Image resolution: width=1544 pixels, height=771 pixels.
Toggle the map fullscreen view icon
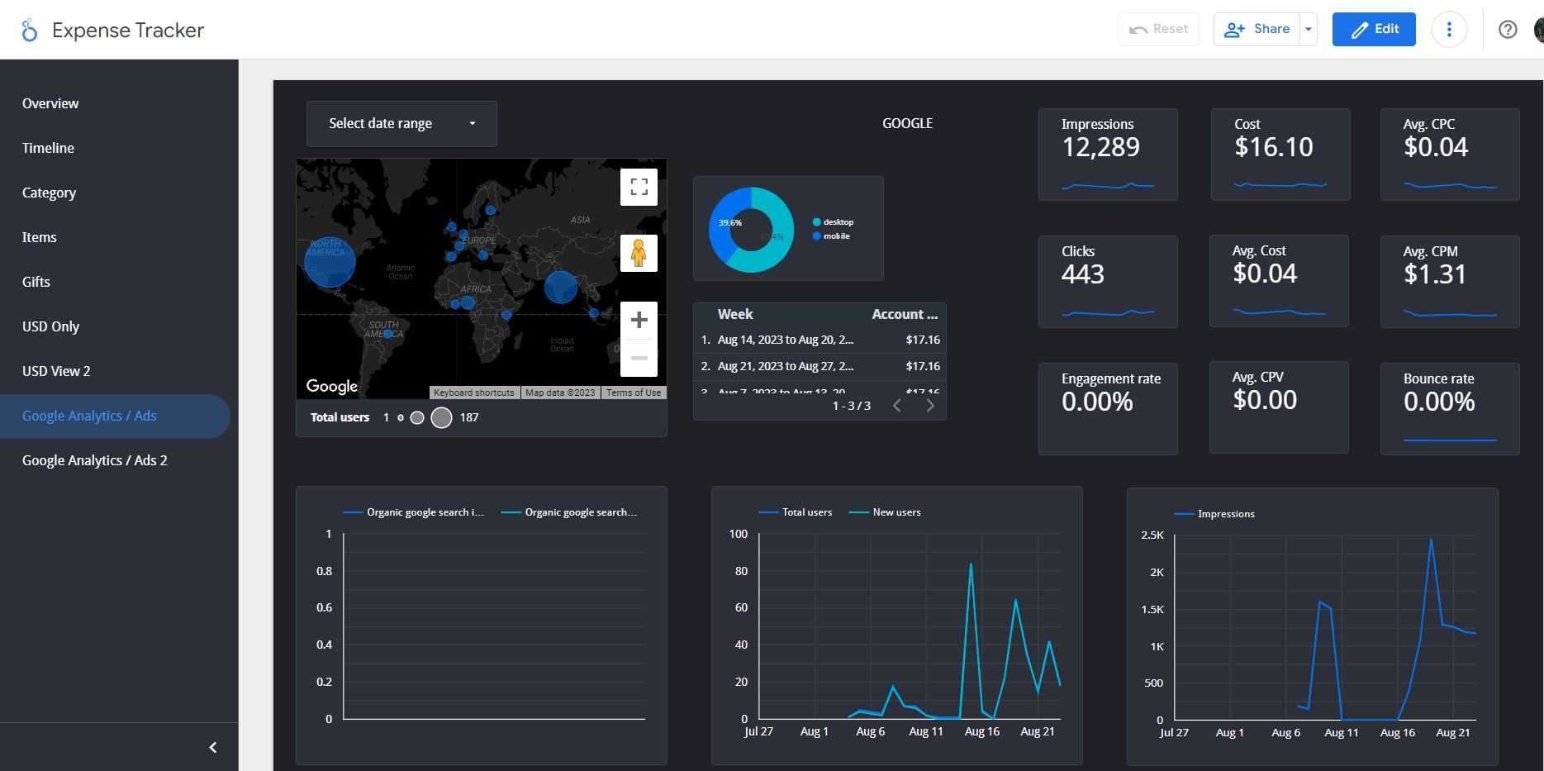[x=639, y=187]
